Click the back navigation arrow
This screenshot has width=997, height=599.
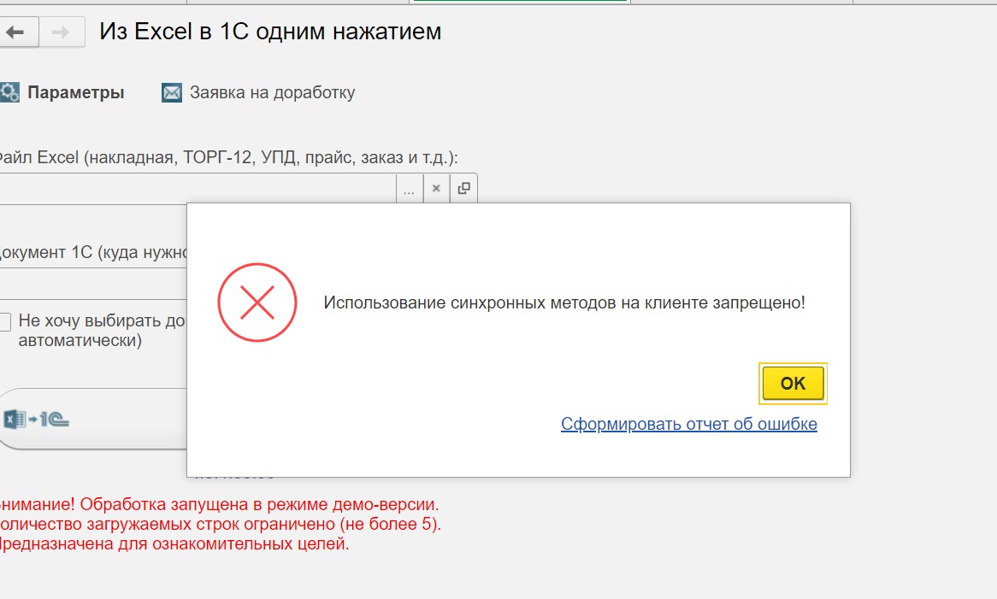(x=16, y=32)
